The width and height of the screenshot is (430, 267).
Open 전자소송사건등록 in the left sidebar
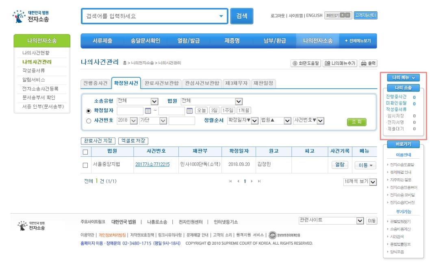point(40,89)
